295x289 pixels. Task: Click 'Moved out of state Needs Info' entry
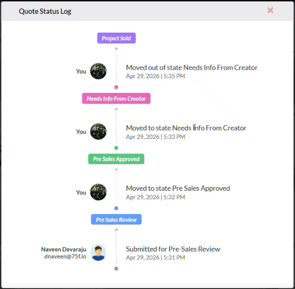[x=191, y=67]
